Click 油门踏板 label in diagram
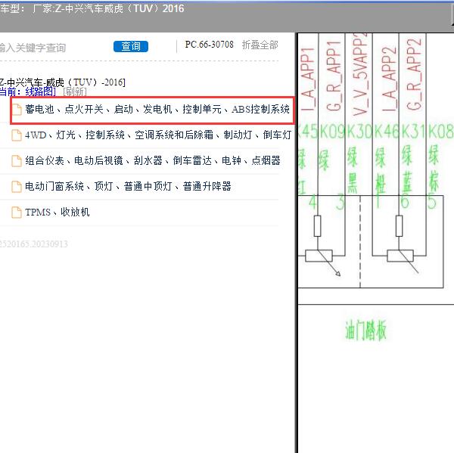This screenshot has width=454, height=453. click(x=365, y=330)
